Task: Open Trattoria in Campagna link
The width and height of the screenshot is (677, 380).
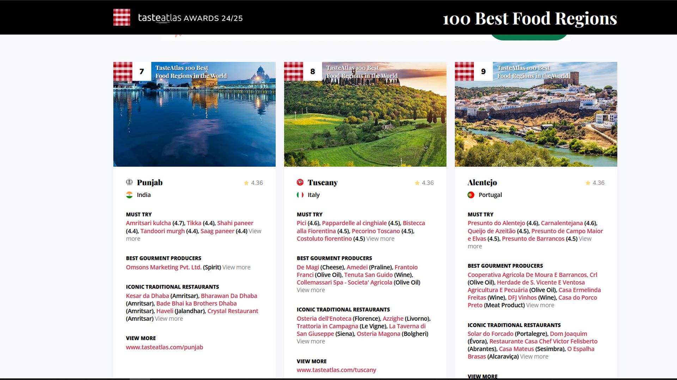Action: pyautogui.click(x=327, y=327)
